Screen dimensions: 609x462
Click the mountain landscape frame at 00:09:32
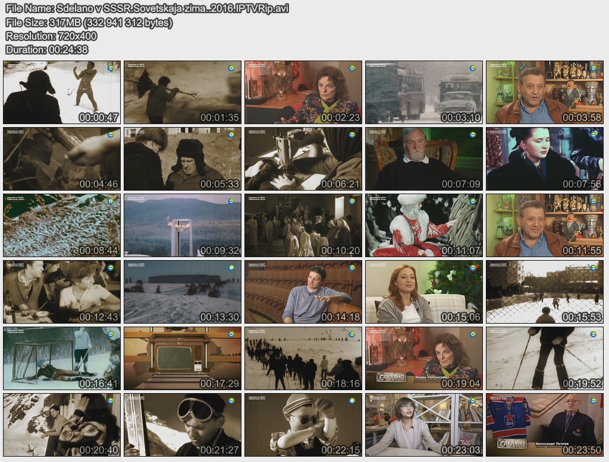pos(183,225)
